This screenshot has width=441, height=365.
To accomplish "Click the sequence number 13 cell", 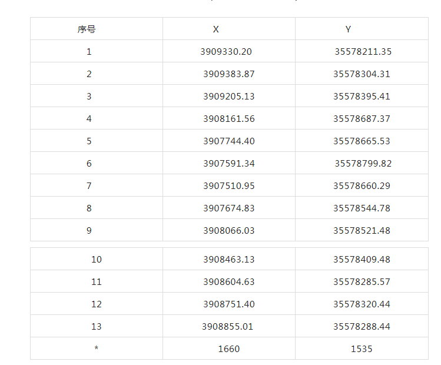I will (97, 327).
